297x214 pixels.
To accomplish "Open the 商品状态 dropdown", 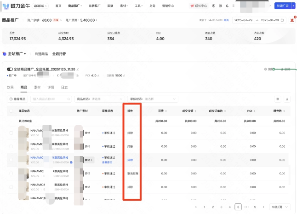I will pyautogui.click(x=100, y=99).
